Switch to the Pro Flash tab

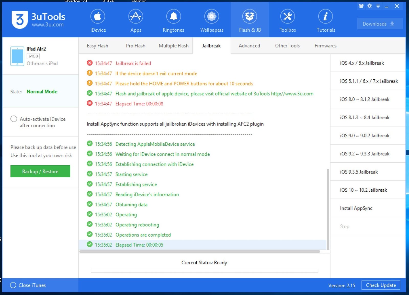[135, 46]
